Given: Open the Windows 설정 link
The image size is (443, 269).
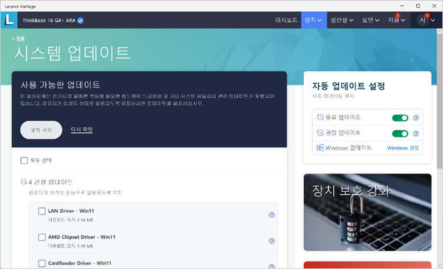Looking at the screenshot, I should point(402,147).
